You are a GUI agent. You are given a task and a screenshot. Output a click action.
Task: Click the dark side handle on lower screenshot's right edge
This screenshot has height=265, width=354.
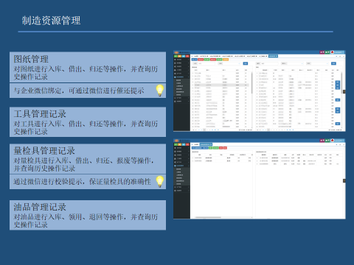pos(344,180)
